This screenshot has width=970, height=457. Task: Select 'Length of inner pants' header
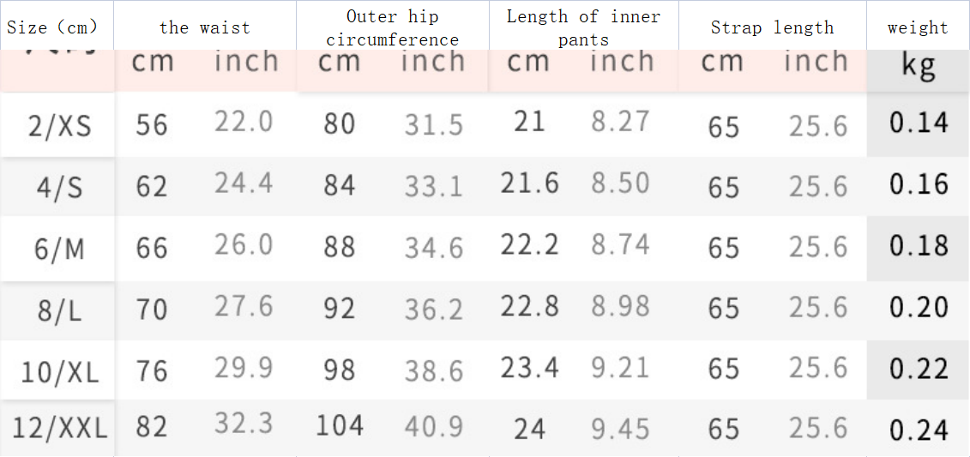[583, 27]
